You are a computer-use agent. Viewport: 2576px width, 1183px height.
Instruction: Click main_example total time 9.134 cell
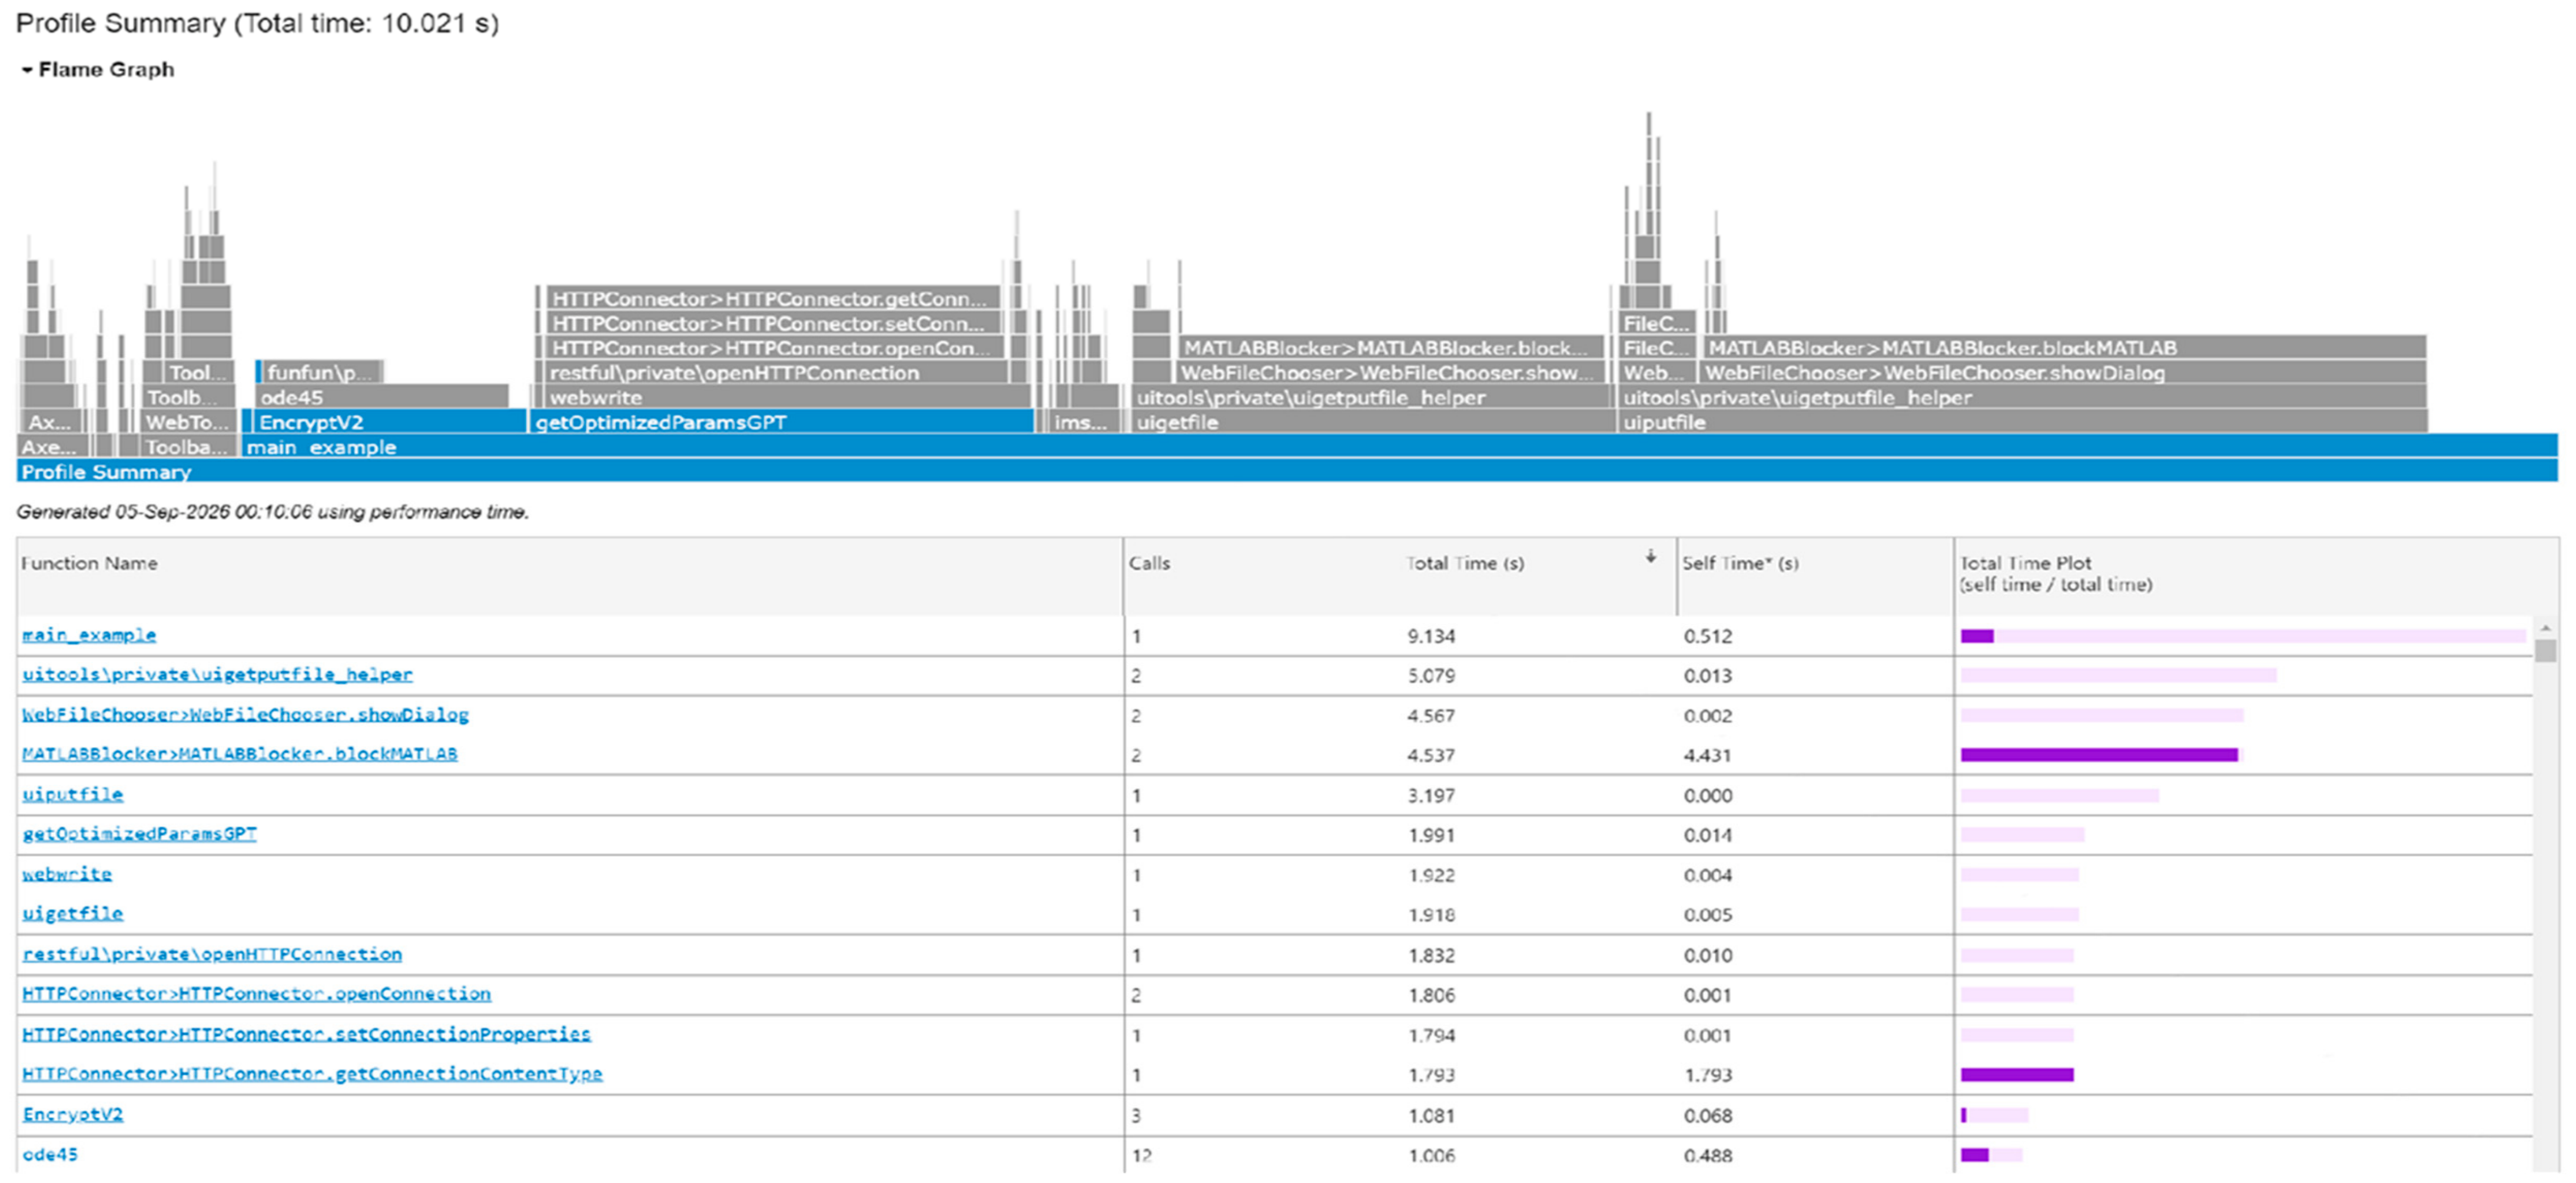(1431, 636)
